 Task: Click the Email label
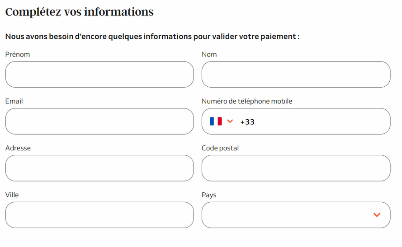pos(14,101)
